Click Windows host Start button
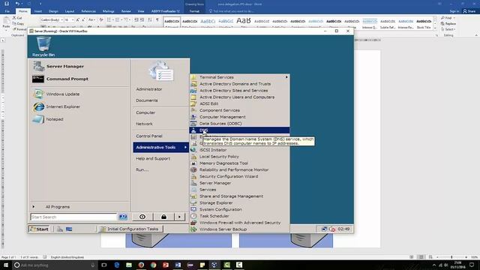The height and width of the screenshot is (270, 480). click(6, 265)
